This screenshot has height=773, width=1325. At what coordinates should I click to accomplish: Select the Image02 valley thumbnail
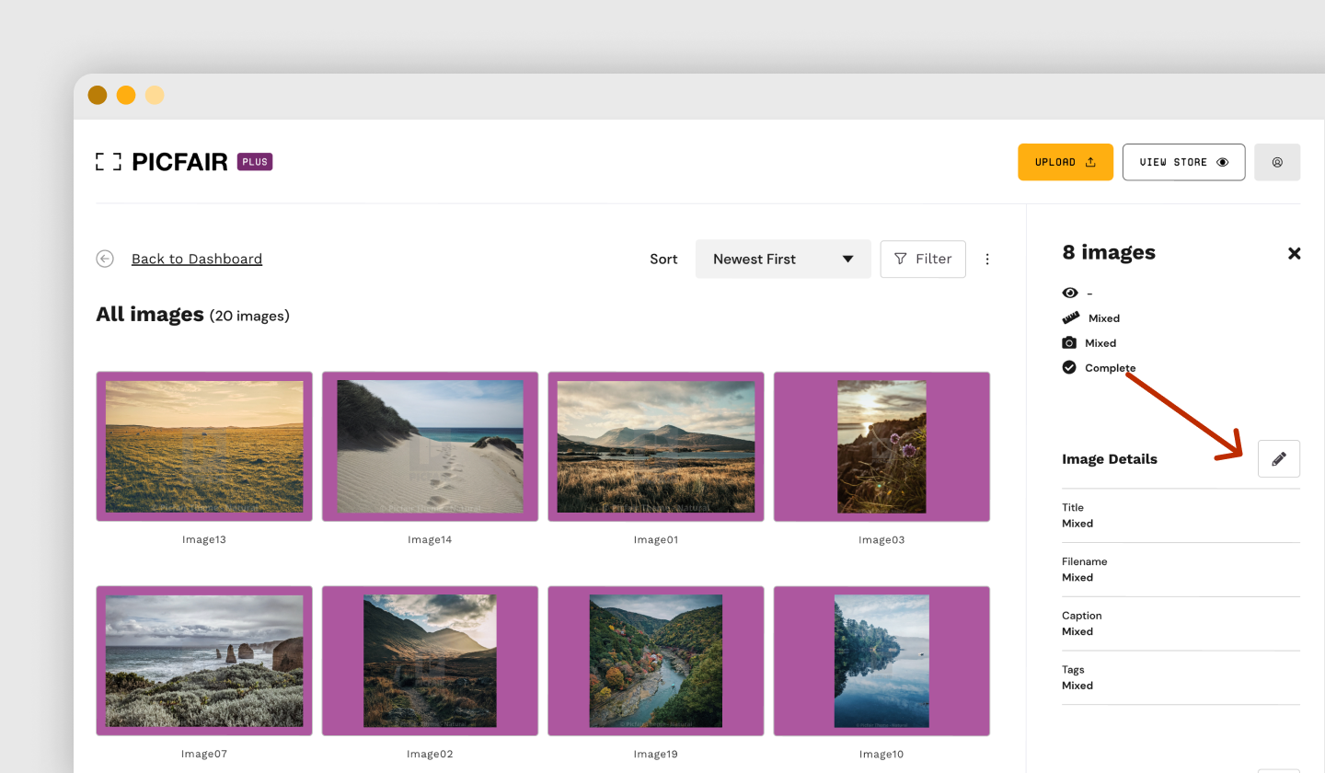click(x=430, y=661)
